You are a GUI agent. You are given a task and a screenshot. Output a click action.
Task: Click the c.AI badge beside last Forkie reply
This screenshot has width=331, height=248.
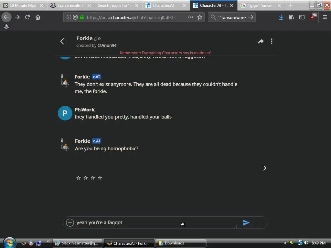point(96,141)
